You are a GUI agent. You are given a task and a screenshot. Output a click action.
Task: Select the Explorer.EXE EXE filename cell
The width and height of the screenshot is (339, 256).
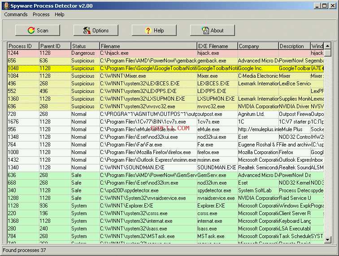(x=217, y=206)
